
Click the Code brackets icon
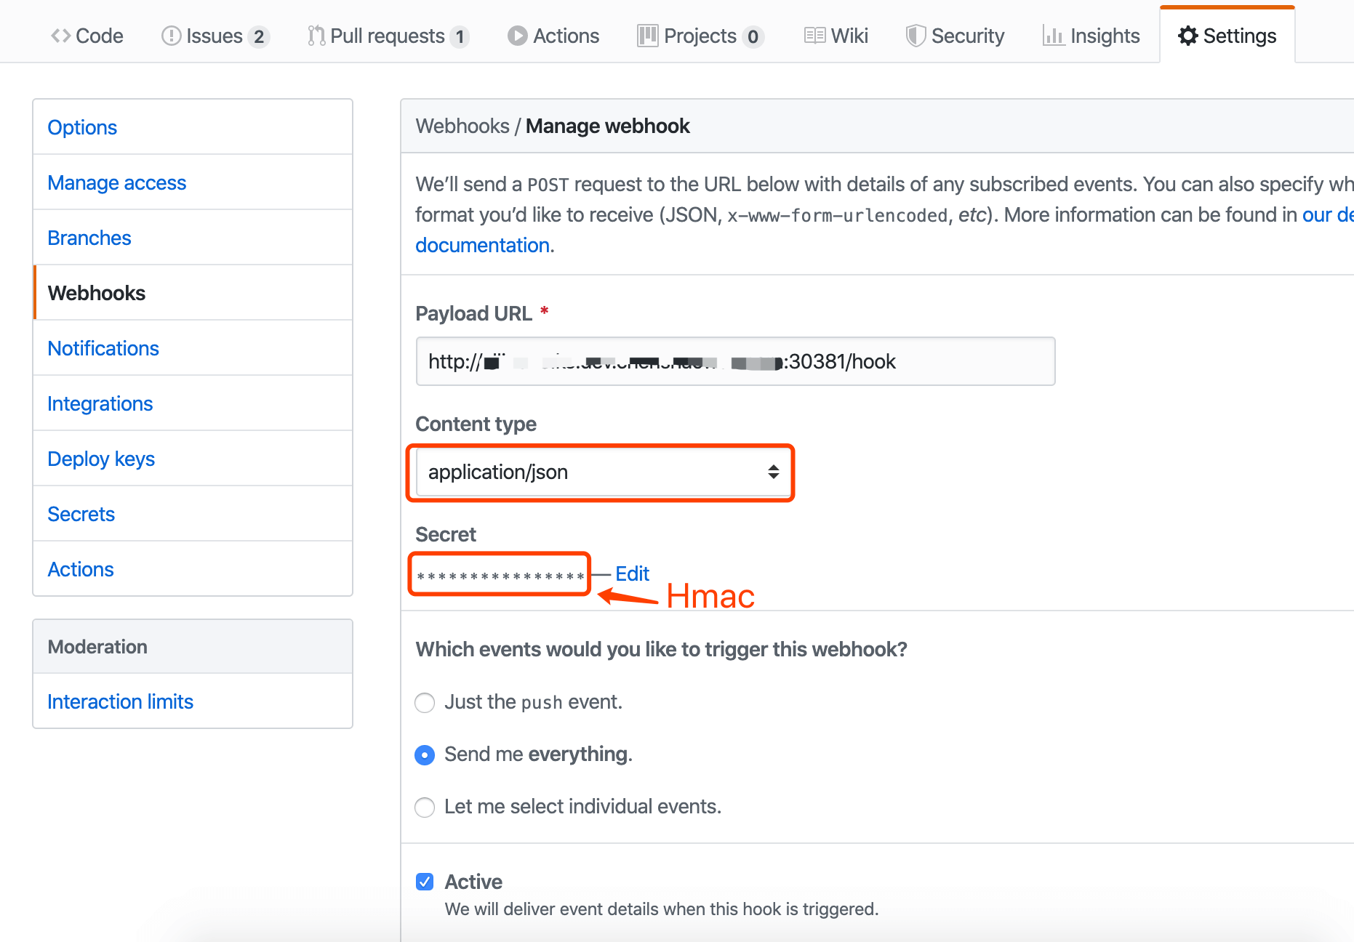tap(60, 36)
